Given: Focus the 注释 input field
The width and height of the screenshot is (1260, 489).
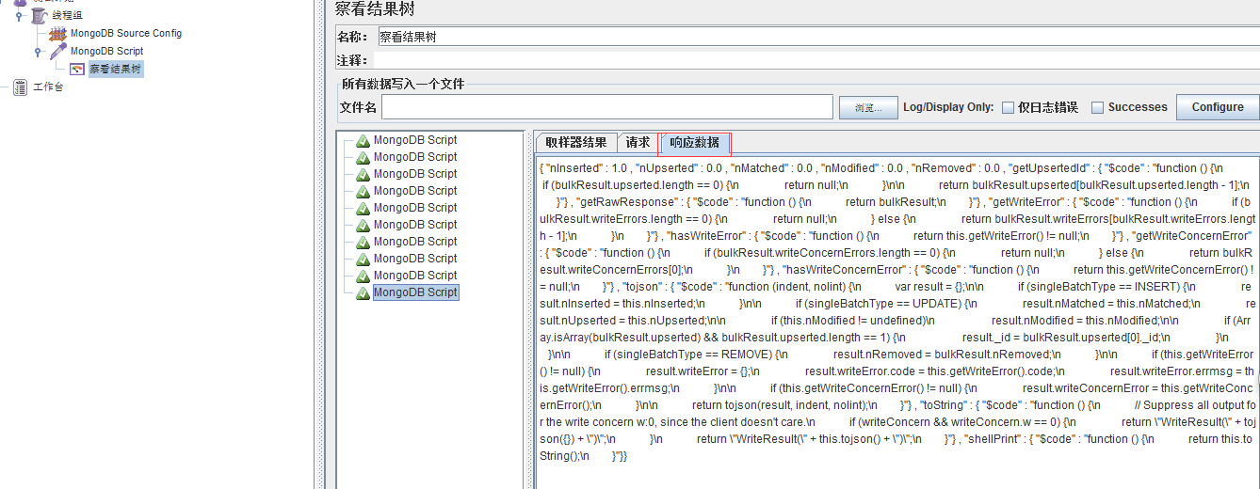Looking at the screenshot, I should (817, 60).
